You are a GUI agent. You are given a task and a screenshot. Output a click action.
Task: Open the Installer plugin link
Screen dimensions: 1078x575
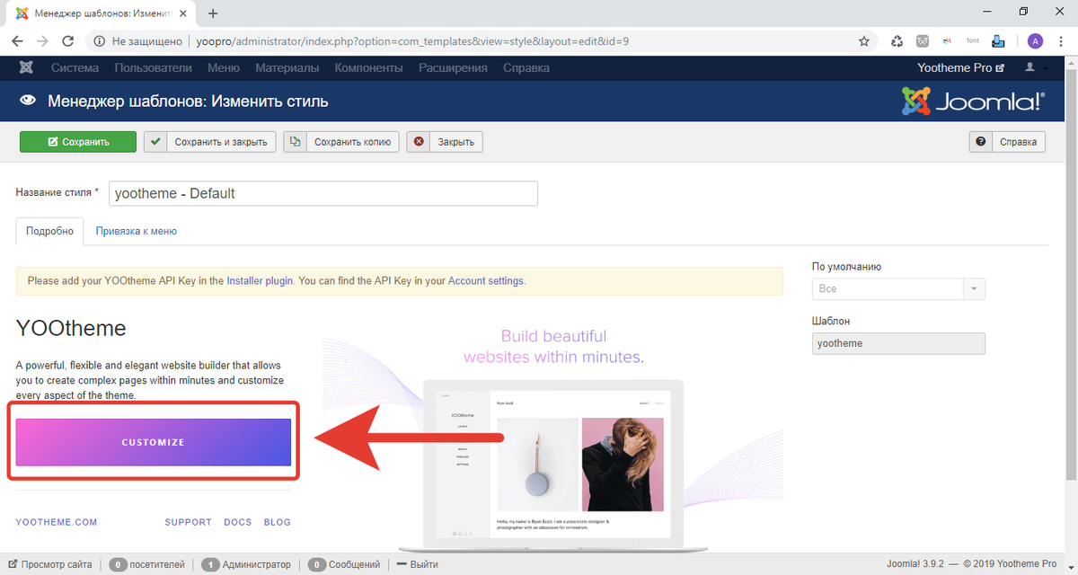(260, 280)
